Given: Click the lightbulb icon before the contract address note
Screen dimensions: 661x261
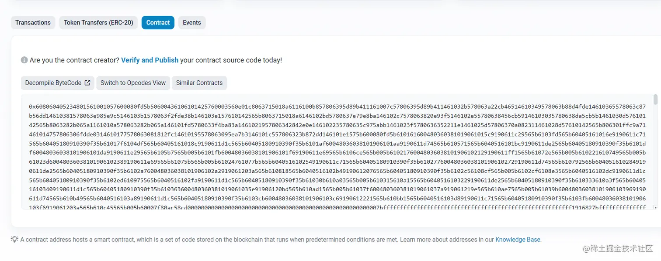Looking at the screenshot, I should tap(14, 239).
